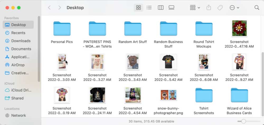Image resolution: width=264 pixels, height=125 pixels.
Task: Select screenshot ending 6.08 AM
Action: click(x=204, y=62)
